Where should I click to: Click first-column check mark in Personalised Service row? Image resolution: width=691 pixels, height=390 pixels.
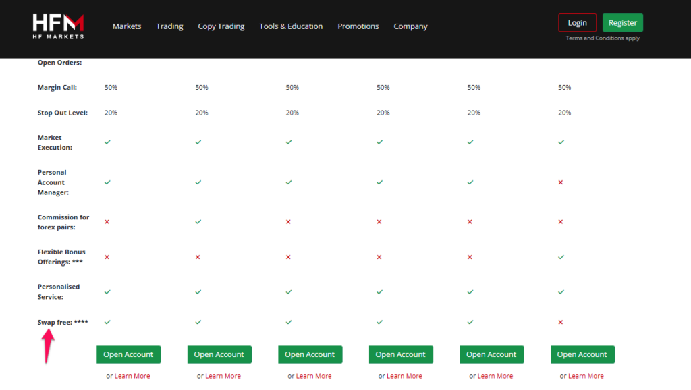tap(107, 291)
